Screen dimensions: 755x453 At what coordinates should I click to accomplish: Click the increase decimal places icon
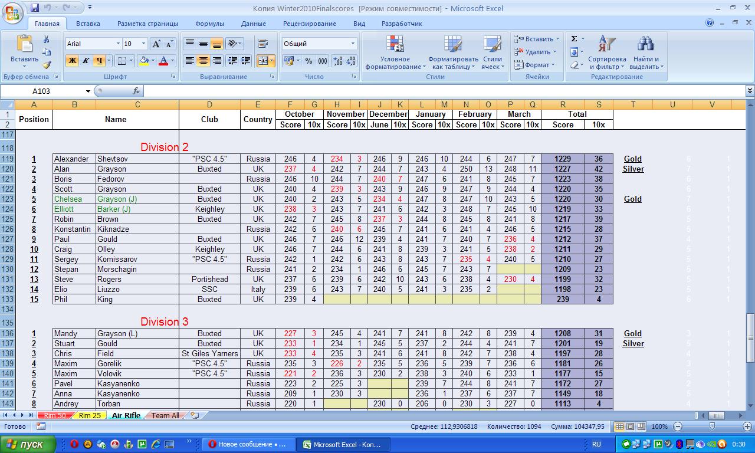click(x=338, y=61)
